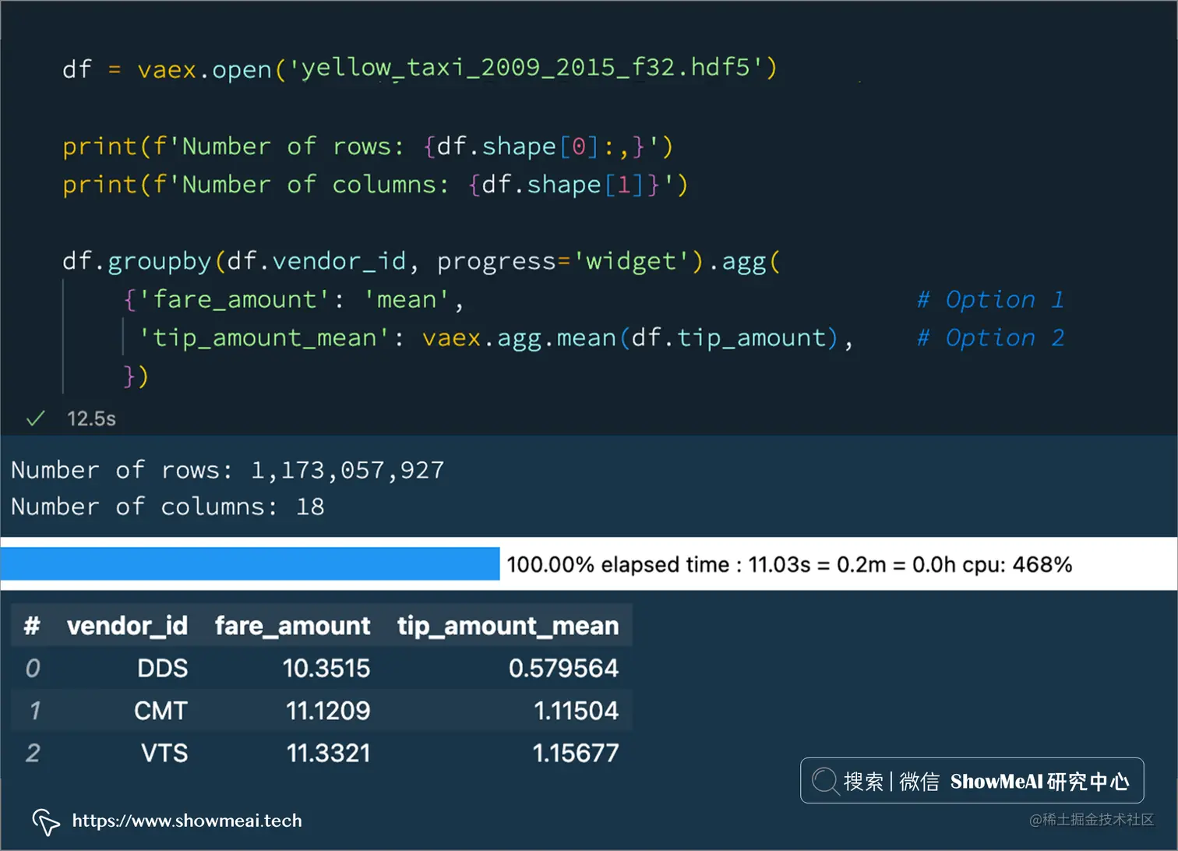Click fare value 11.3321
This screenshot has height=851, width=1178.
click(x=328, y=753)
